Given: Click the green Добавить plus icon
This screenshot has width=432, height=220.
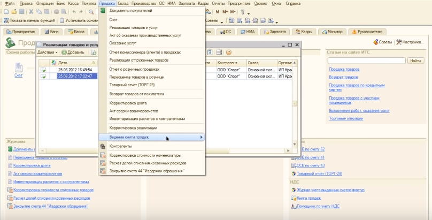Looking at the screenshot, I should pos(64,52).
